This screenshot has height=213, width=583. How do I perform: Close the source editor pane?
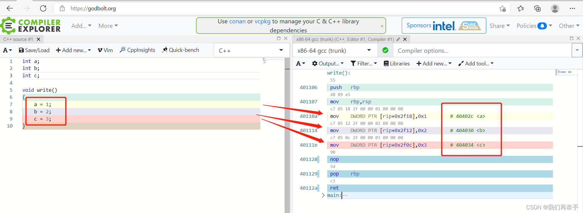[286, 38]
